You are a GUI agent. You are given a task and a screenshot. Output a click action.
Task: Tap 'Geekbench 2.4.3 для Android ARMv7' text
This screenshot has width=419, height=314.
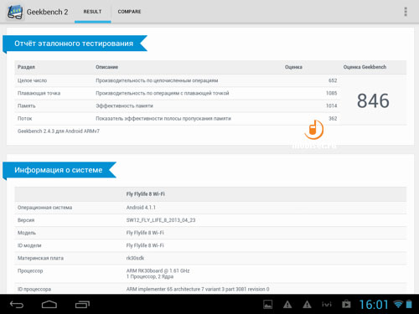click(x=59, y=131)
